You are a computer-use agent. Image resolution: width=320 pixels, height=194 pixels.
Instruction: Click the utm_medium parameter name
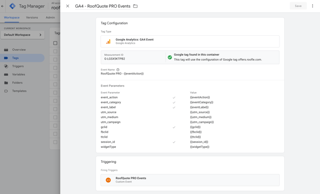click(x=109, y=117)
